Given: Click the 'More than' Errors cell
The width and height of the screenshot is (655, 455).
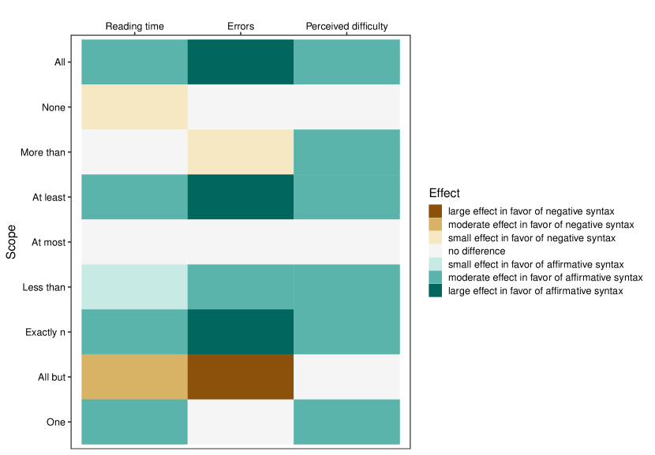Looking at the screenshot, I should click(241, 152).
